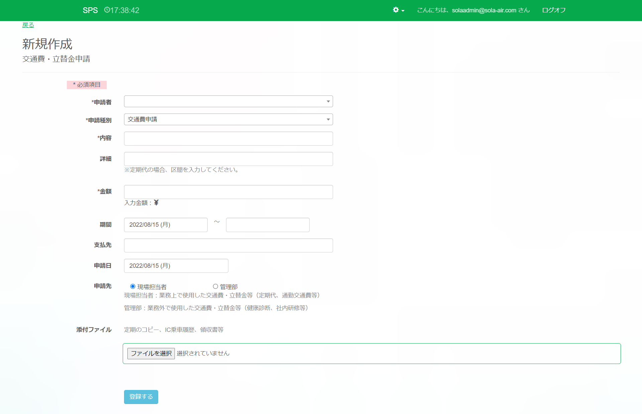Click the 戻る back link
The height and width of the screenshot is (414, 642).
[28, 25]
